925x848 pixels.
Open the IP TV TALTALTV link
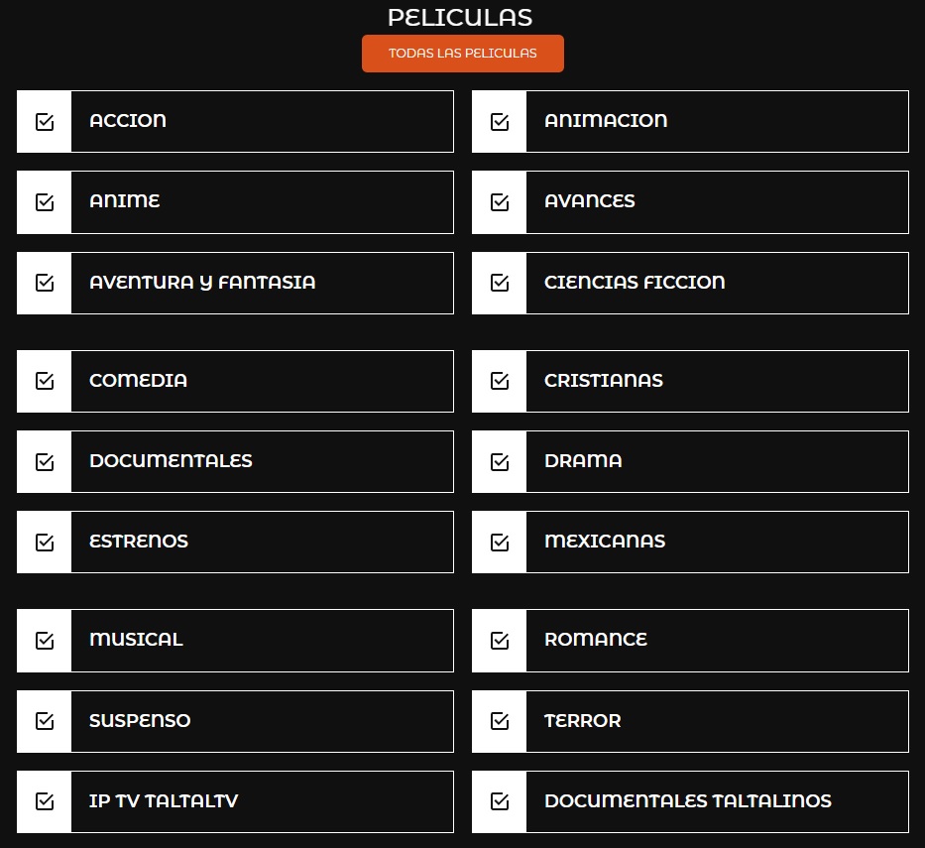pyautogui.click(x=164, y=801)
